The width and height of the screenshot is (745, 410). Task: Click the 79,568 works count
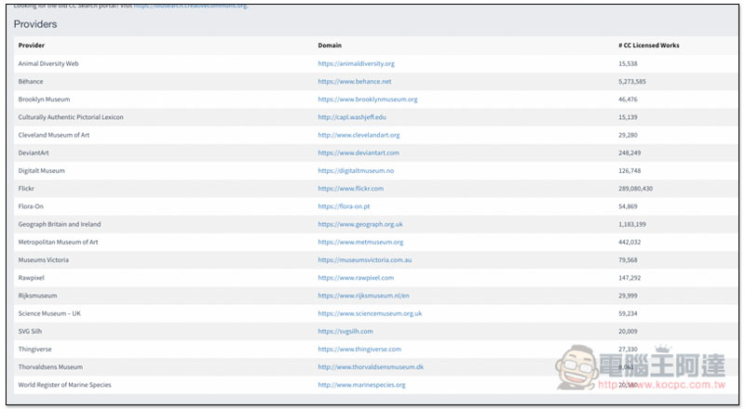[628, 260]
